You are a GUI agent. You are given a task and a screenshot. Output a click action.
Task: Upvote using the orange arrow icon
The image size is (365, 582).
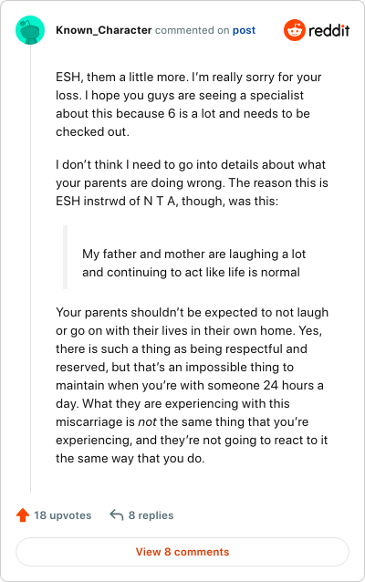click(23, 514)
